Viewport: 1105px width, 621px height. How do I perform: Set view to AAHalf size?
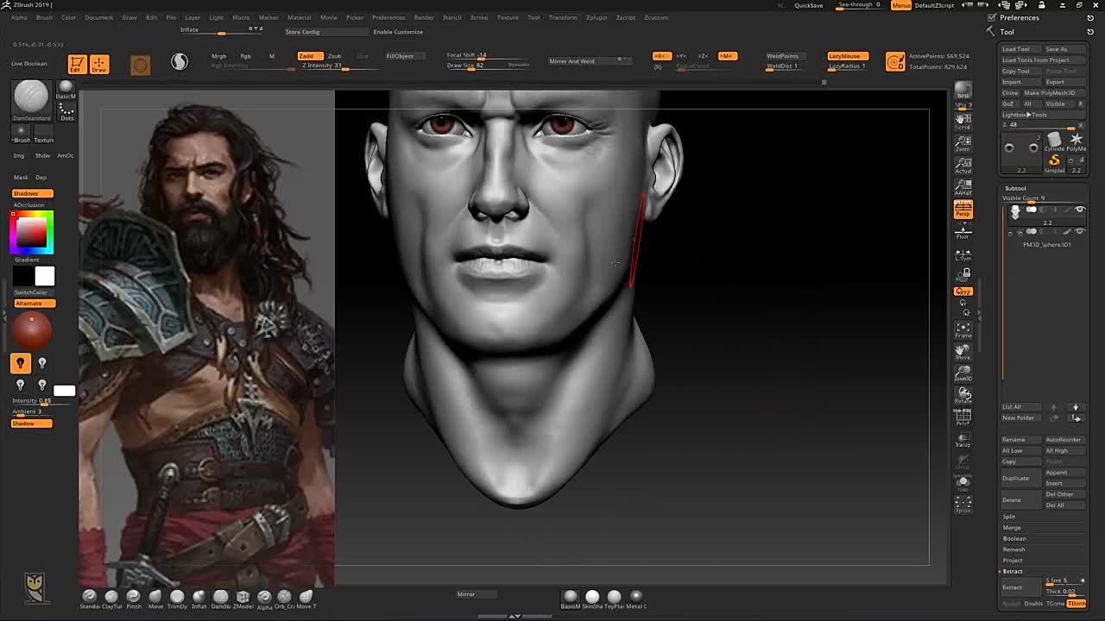[963, 187]
